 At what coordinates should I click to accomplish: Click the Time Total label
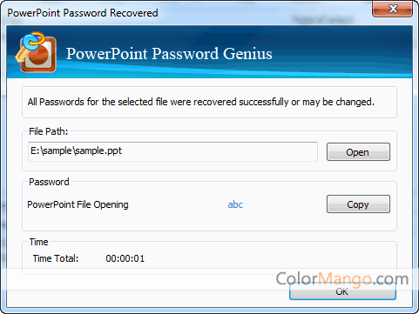click(x=56, y=258)
